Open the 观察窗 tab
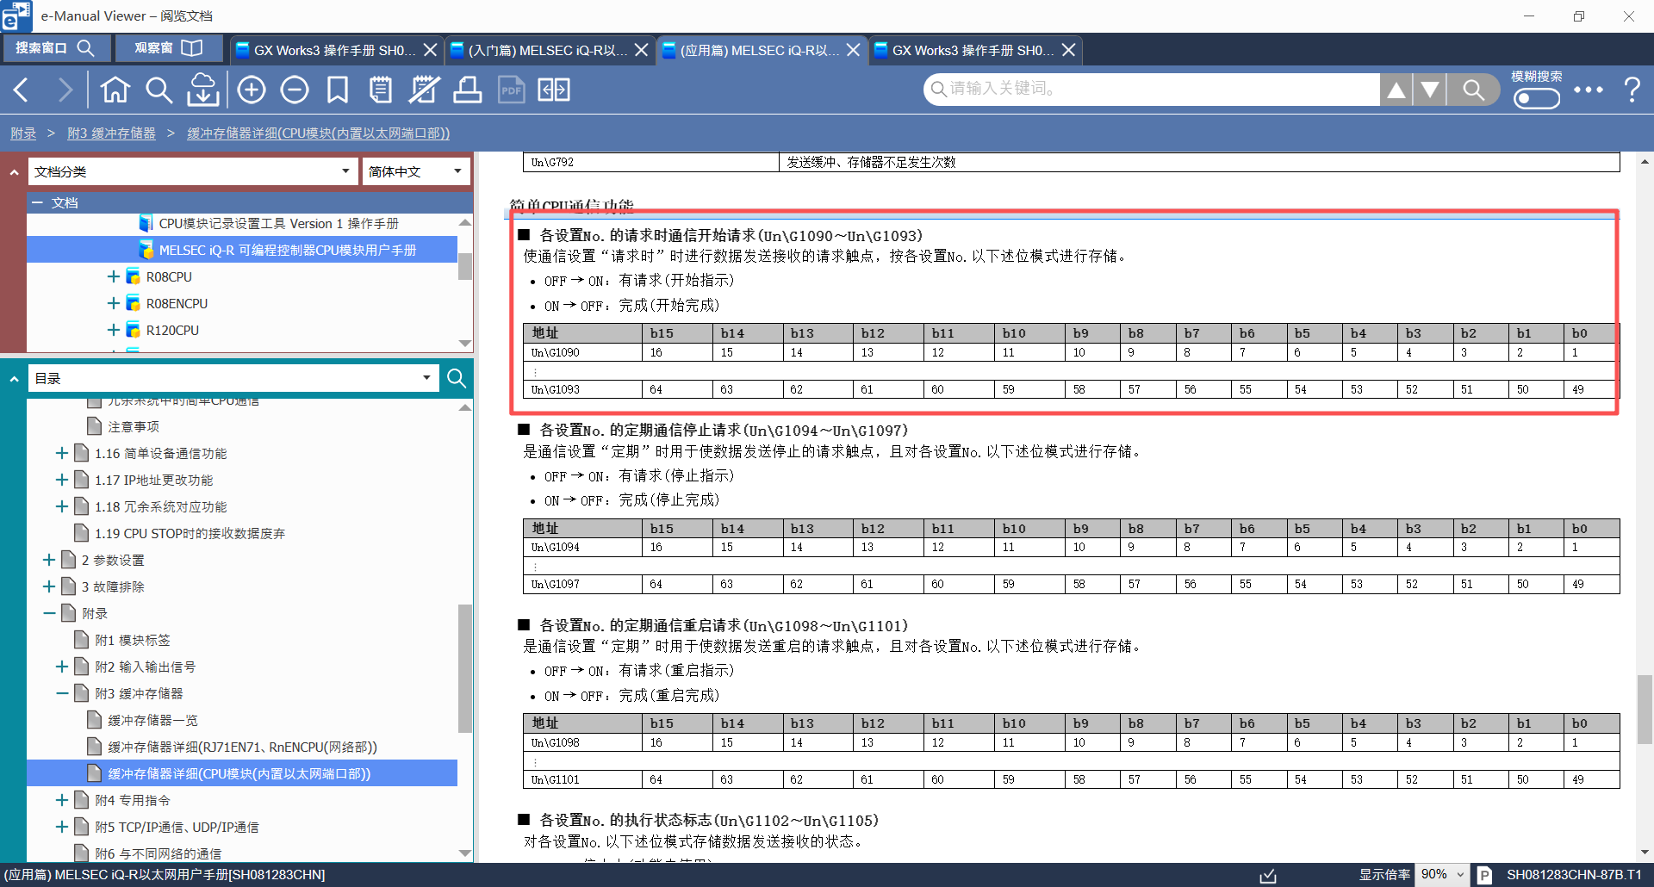The width and height of the screenshot is (1654, 887). (x=167, y=48)
